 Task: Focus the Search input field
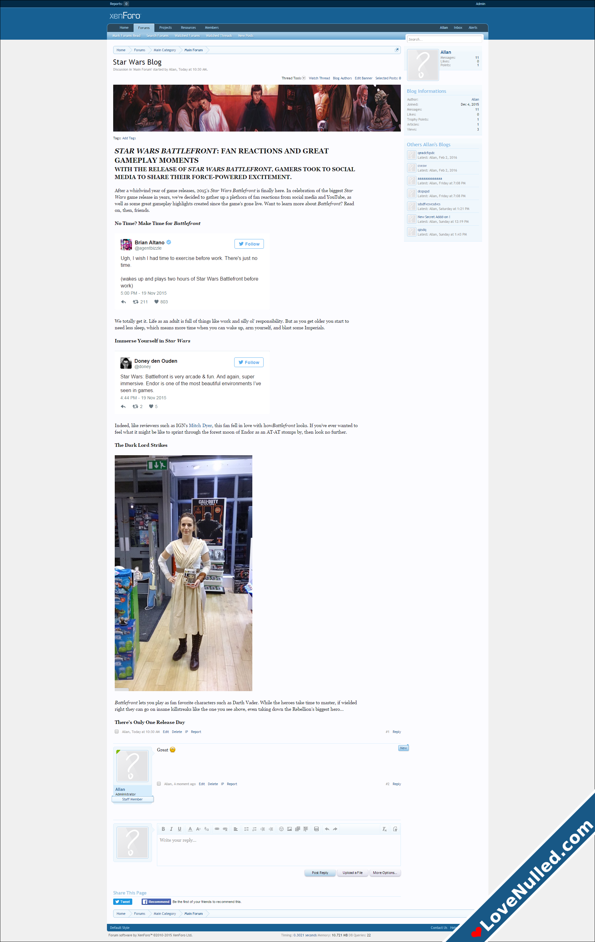tap(444, 39)
